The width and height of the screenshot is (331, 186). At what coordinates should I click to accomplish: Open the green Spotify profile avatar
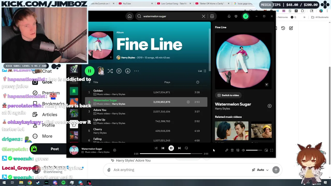tap(246, 16)
